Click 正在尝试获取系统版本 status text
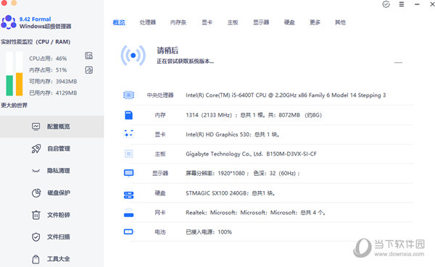Screen dimensions: 435x267 pyautogui.click(x=186, y=62)
